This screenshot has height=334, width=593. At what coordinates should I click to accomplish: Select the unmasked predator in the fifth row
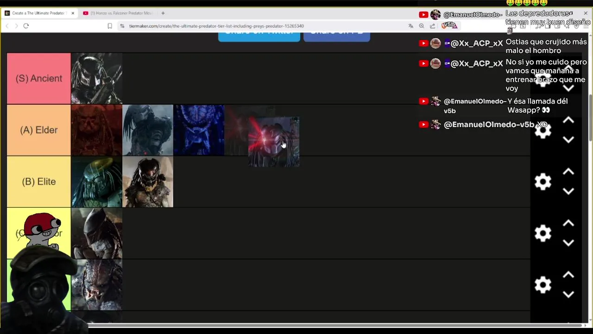click(x=97, y=284)
